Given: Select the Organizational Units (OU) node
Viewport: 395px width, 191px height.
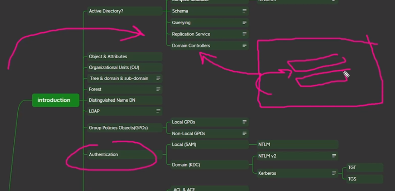Looking at the screenshot, I should click(x=125, y=67).
